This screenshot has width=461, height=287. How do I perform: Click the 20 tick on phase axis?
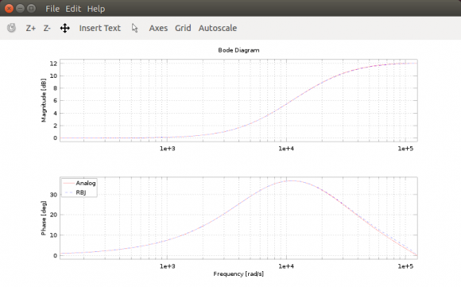click(53, 215)
